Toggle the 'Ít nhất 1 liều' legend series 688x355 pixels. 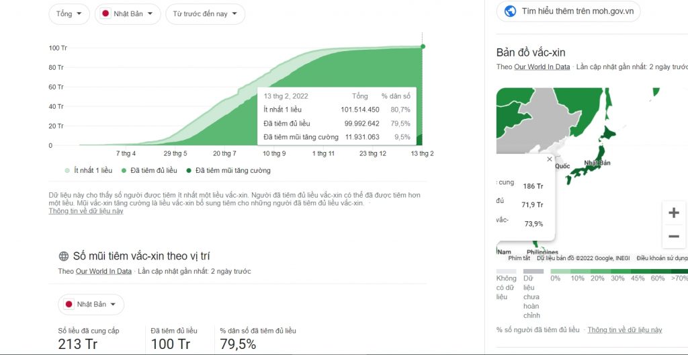click(x=88, y=171)
